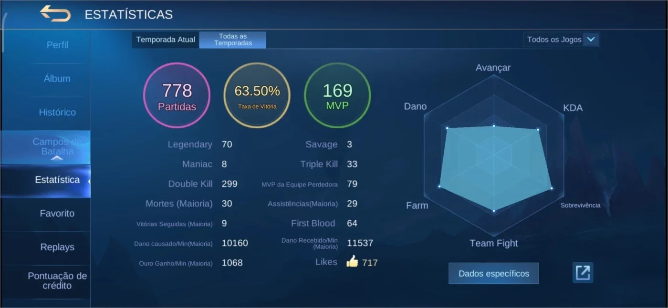The width and height of the screenshot is (668, 308).
Task: Click the KDA label on radar chart
Action: click(573, 108)
